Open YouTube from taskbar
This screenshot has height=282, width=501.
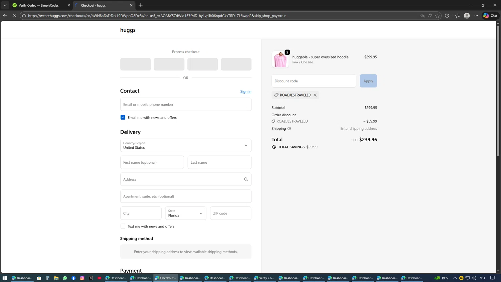point(100,278)
